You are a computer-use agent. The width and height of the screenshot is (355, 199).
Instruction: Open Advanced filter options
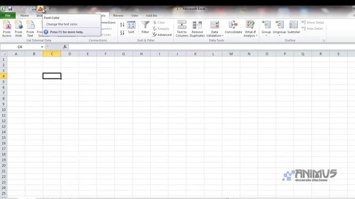162,35
